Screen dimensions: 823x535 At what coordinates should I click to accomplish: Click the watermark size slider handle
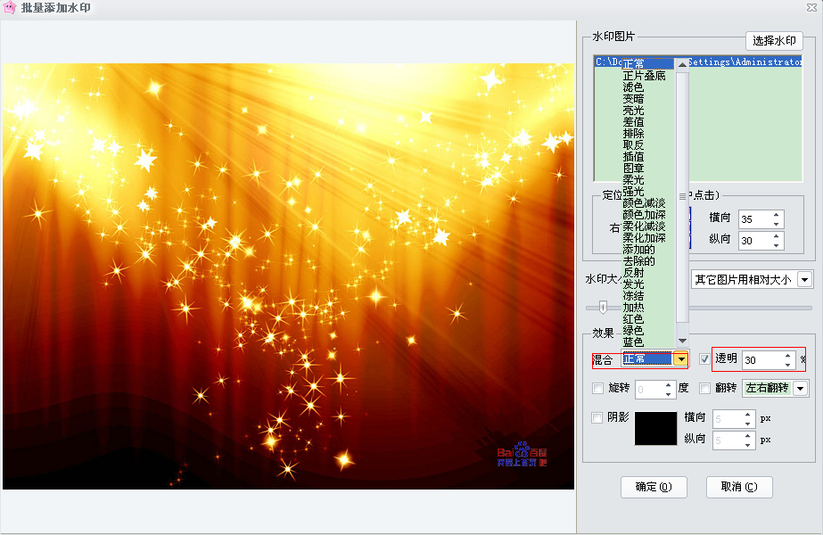coord(603,307)
